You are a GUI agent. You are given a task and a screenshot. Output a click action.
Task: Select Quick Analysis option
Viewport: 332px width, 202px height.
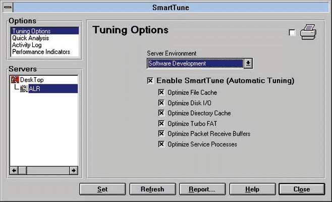pyautogui.click(x=30, y=38)
